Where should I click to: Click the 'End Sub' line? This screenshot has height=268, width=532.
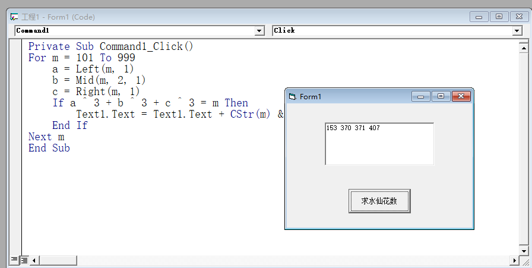point(49,148)
